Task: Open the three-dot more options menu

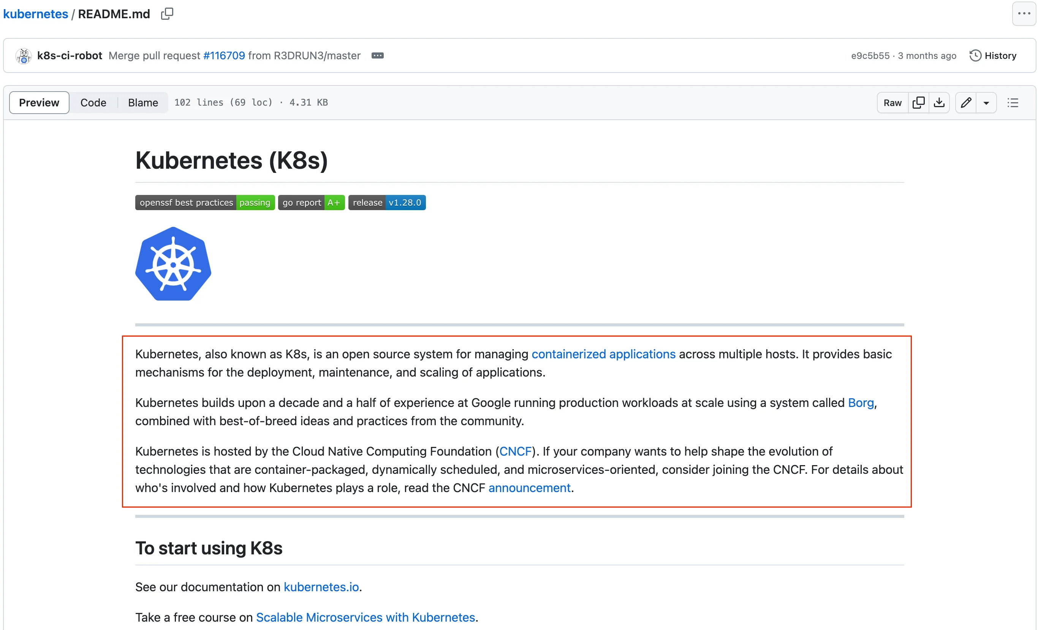Action: click(1024, 14)
